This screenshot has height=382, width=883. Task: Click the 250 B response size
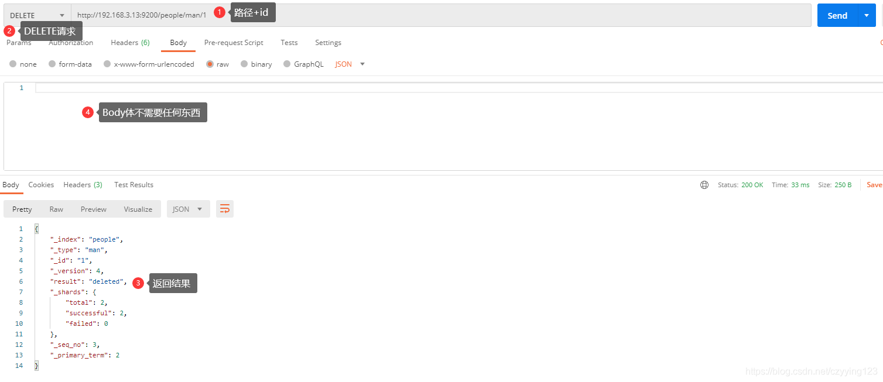click(843, 185)
